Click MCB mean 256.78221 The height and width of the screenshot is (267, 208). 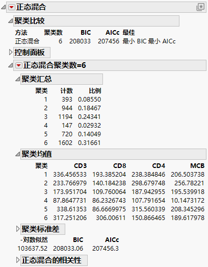point(189,183)
